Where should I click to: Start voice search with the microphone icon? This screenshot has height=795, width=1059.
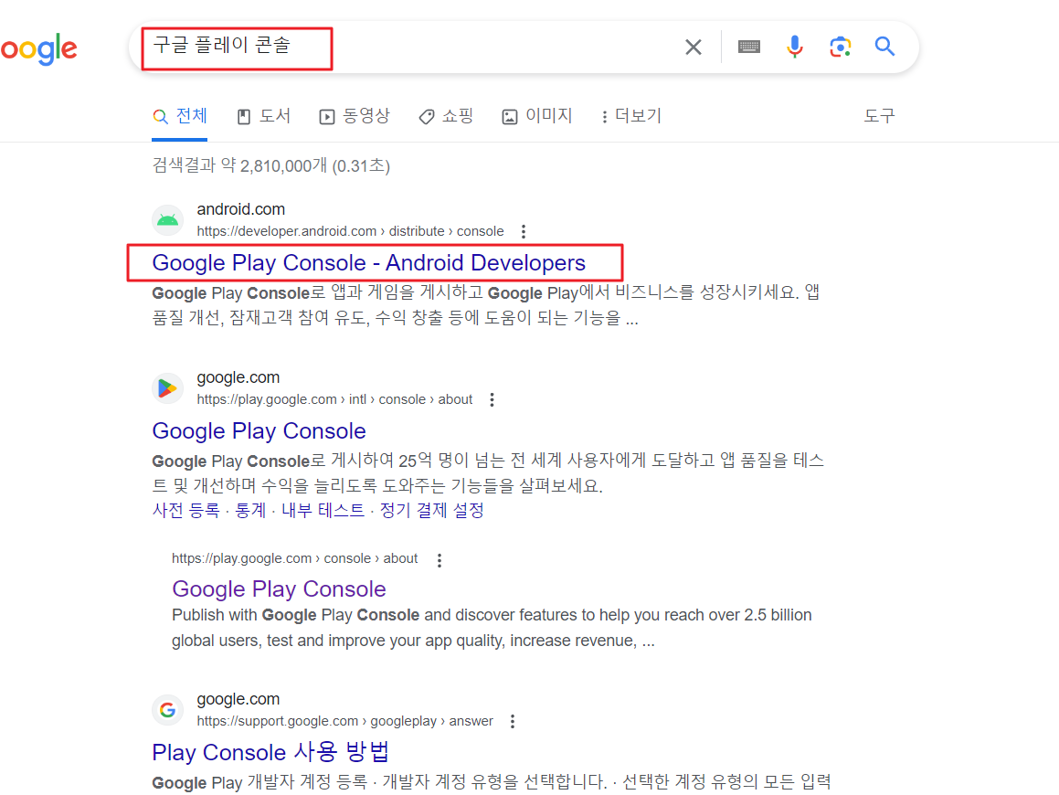795,47
